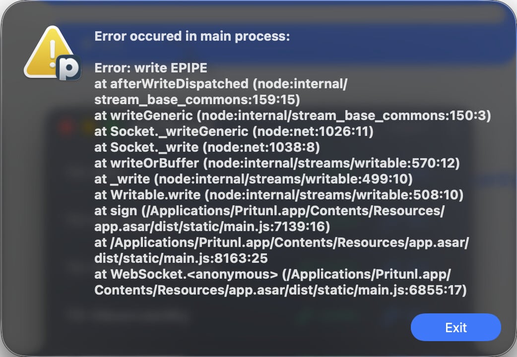
Task: Click the main.js:6855:17 final trace line
Action: [x=281, y=290]
